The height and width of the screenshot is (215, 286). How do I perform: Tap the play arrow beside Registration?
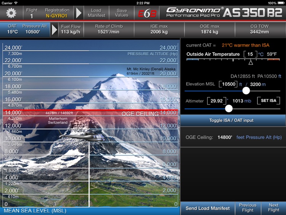click(x=79, y=13)
